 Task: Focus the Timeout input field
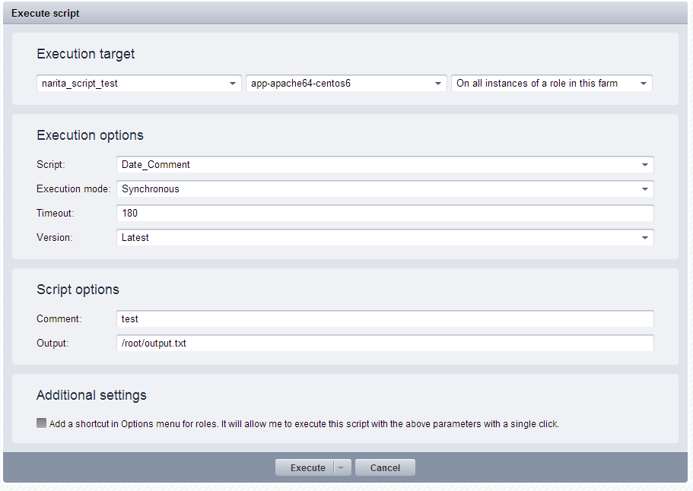click(385, 214)
